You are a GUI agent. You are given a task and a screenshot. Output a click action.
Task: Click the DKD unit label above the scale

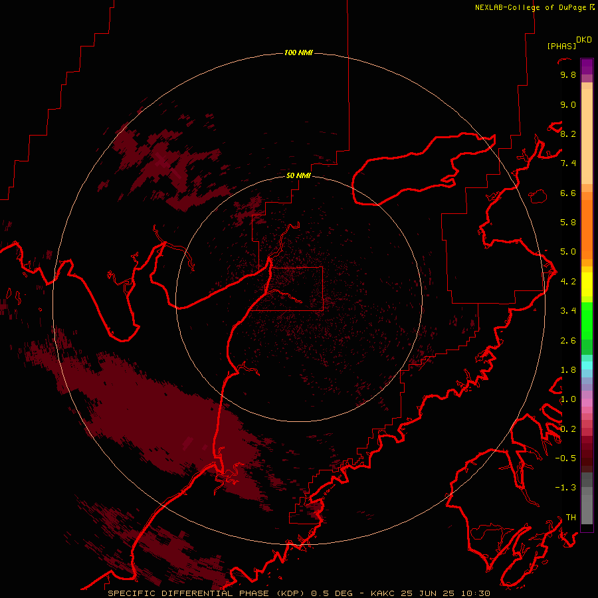pyautogui.click(x=584, y=40)
